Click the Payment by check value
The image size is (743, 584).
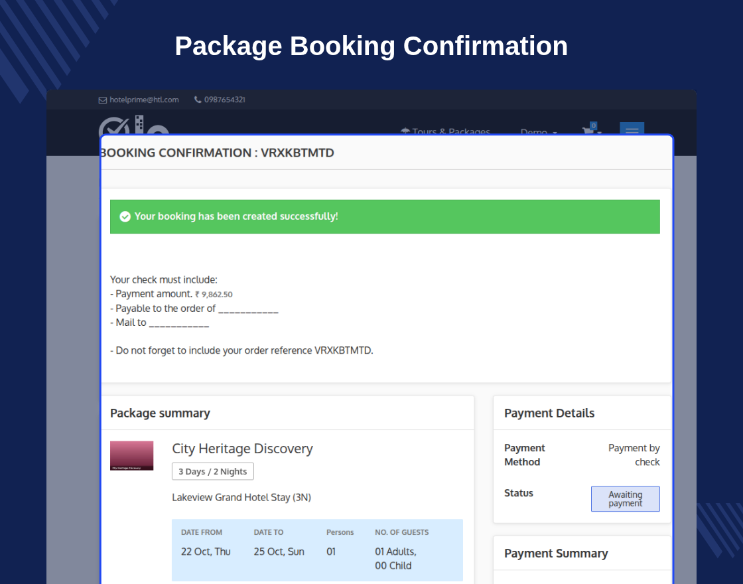tap(634, 455)
